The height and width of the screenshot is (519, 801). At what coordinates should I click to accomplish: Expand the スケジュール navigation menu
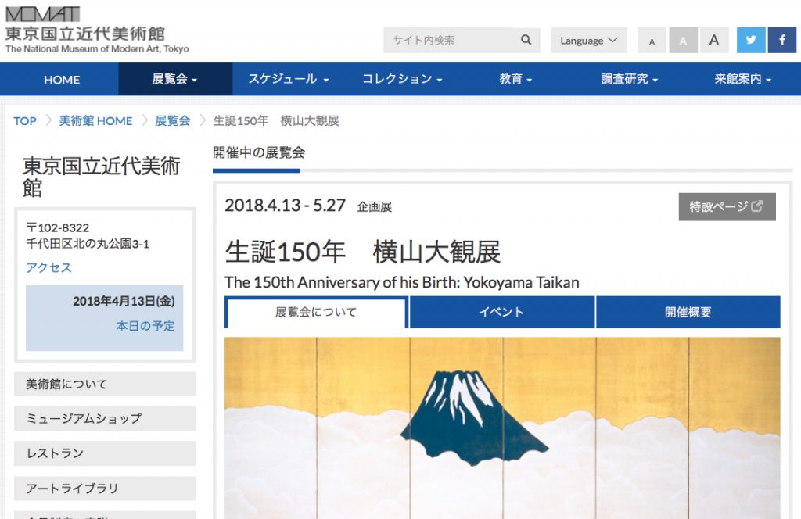[289, 79]
